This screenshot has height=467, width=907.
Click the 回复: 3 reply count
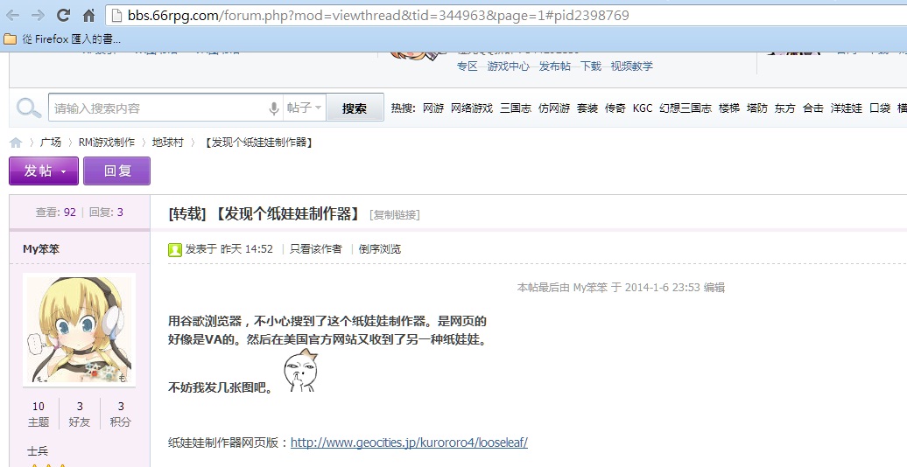[107, 213]
